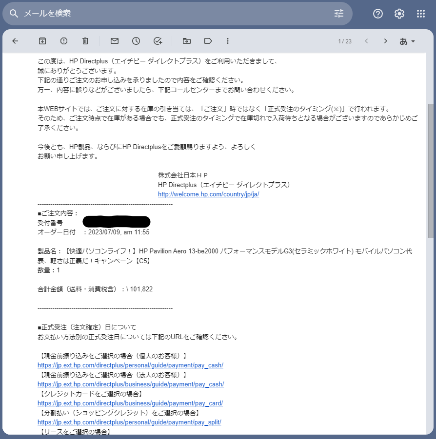The height and width of the screenshot is (439, 436).
Task: Archive this email
Action: tap(42, 41)
